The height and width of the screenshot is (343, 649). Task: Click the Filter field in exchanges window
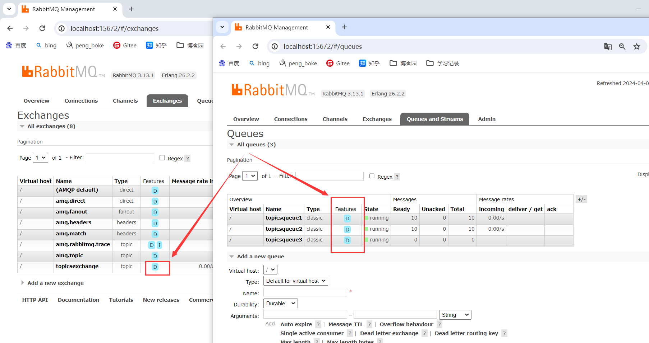coord(120,158)
